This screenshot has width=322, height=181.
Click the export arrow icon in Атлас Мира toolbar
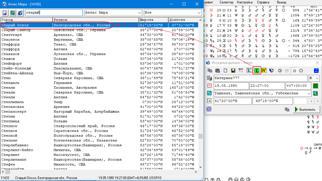pos(5,13)
